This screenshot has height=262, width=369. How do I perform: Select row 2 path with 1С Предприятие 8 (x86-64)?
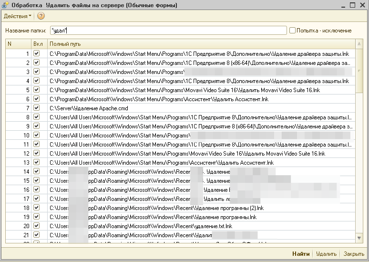coord(200,63)
